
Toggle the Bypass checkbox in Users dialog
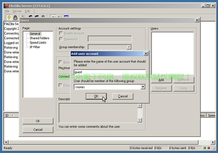[x=61, y=62]
